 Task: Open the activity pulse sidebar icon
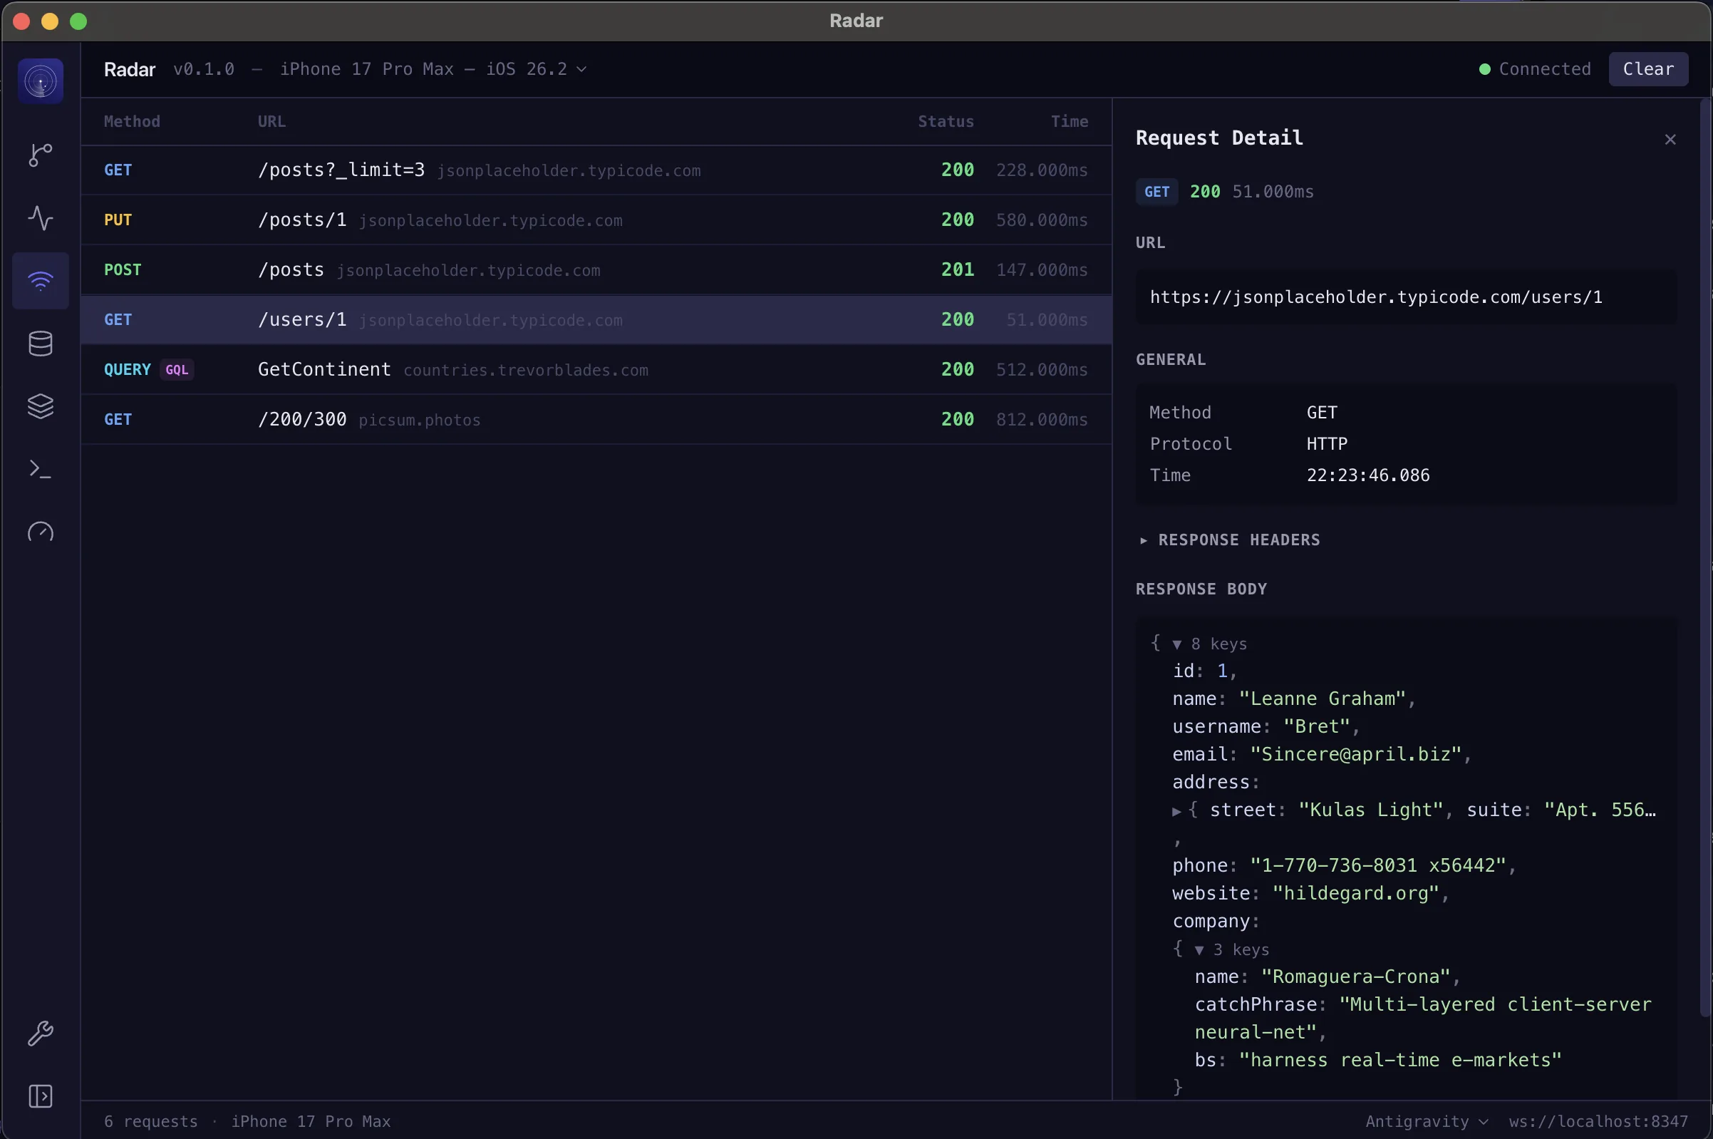click(x=41, y=218)
